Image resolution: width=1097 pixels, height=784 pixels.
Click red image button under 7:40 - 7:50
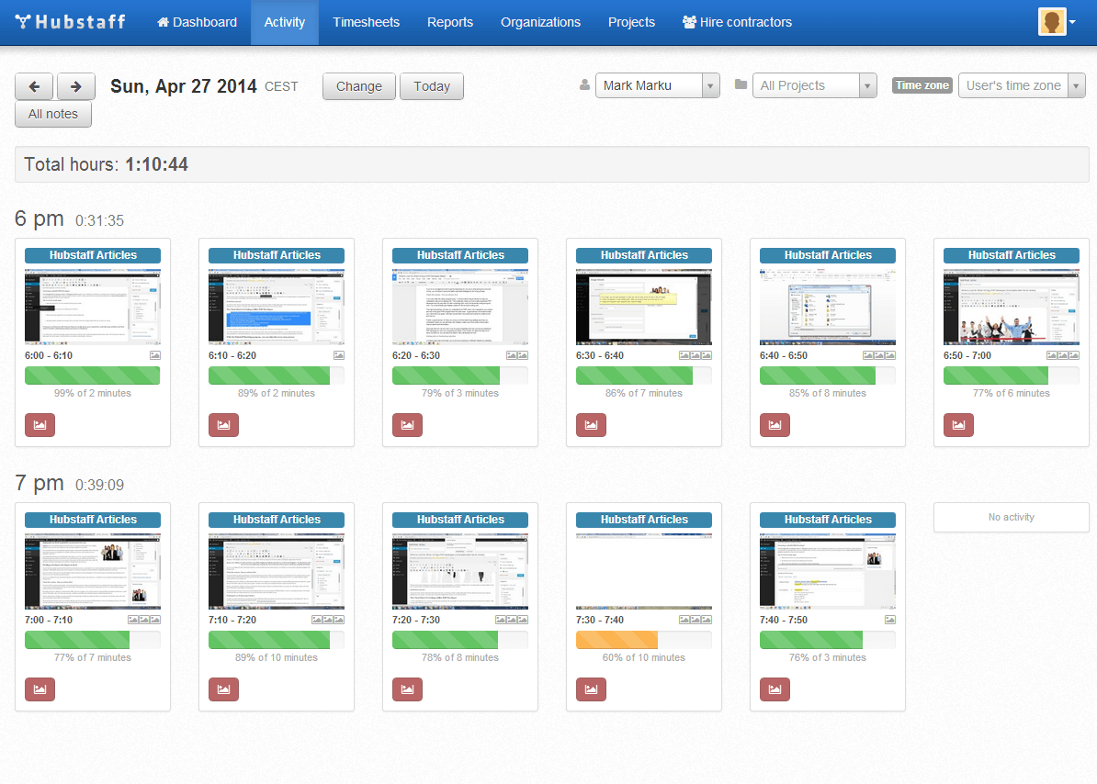tap(775, 689)
